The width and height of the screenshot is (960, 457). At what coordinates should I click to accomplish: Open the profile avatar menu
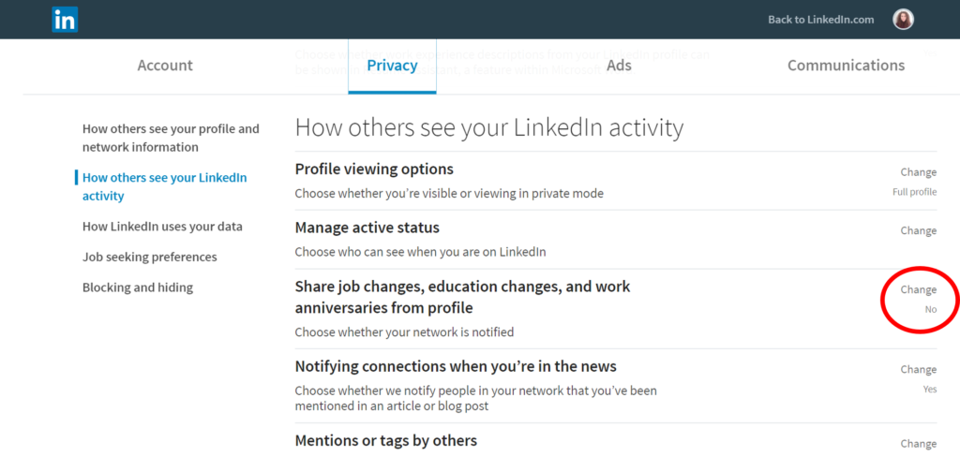903,20
